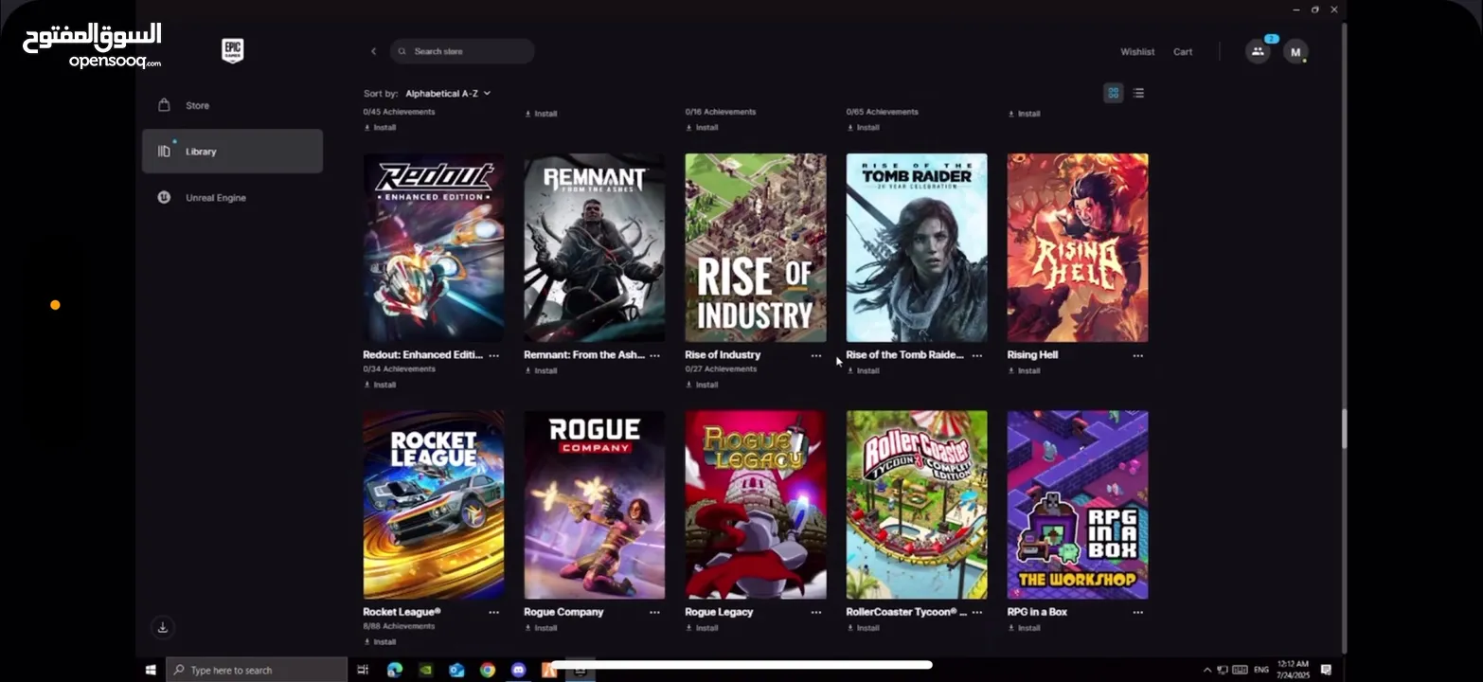The image size is (1483, 682).
Task: Open the friends list icon
Action: (1258, 51)
